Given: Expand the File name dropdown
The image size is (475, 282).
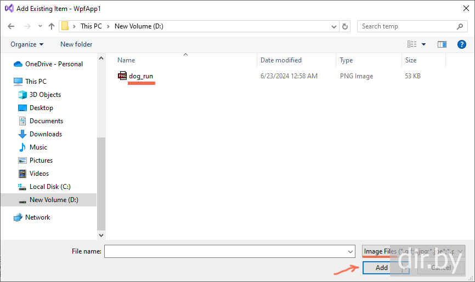Looking at the screenshot, I should click(x=350, y=251).
